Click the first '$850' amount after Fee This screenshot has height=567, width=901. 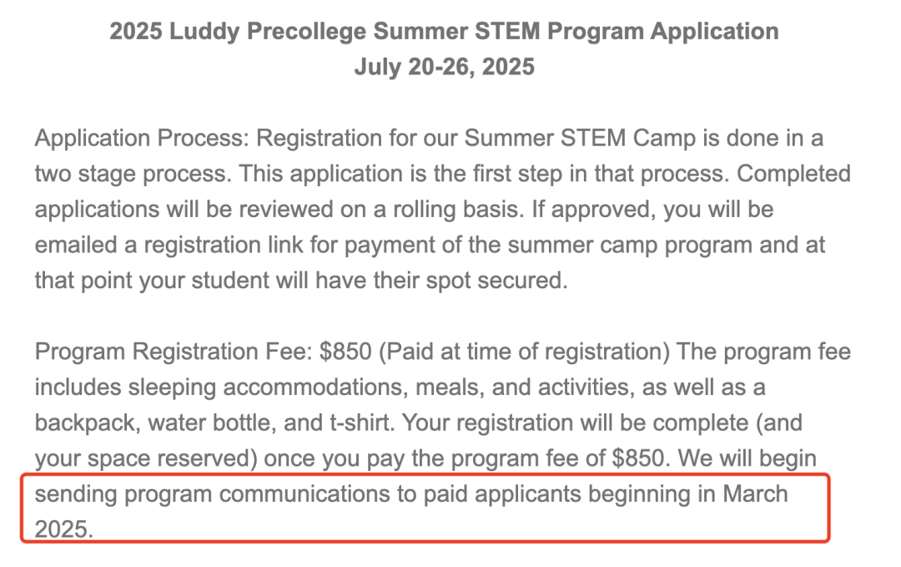(x=346, y=352)
